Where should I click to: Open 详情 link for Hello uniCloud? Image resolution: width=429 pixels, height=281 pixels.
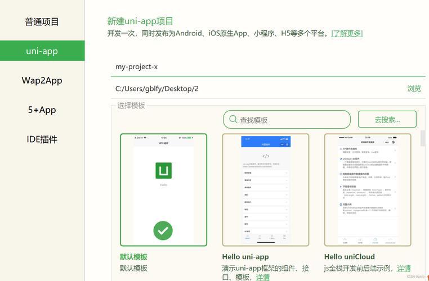pyautogui.click(x=404, y=268)
